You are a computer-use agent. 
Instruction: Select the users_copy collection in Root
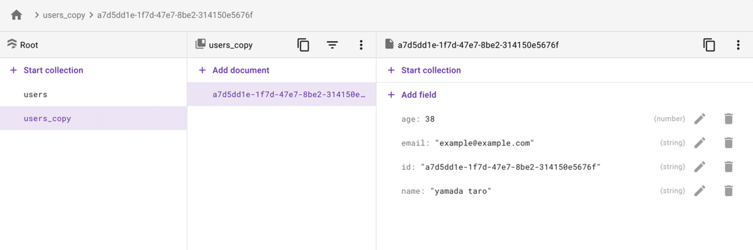click(x=93, y=118)
